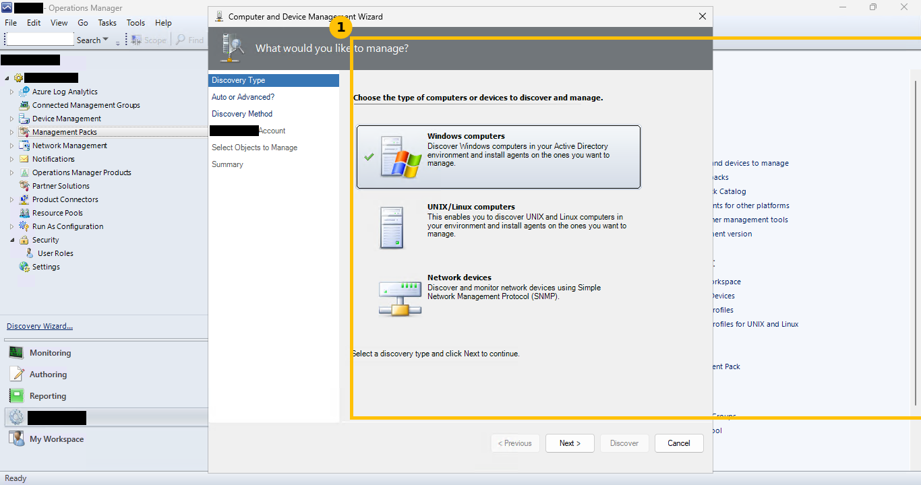Open the Tasks menu
Image resolution: width=921 pixels, height=485 pixels.
pyautogui.click(x=107, y=23)
